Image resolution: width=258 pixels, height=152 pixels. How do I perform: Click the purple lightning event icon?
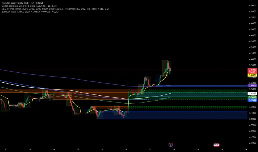171,145
